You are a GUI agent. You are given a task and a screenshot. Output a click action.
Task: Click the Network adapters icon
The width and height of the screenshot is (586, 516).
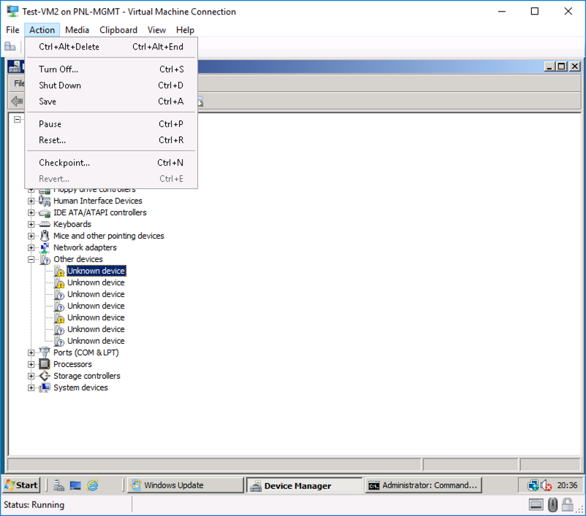45,247
